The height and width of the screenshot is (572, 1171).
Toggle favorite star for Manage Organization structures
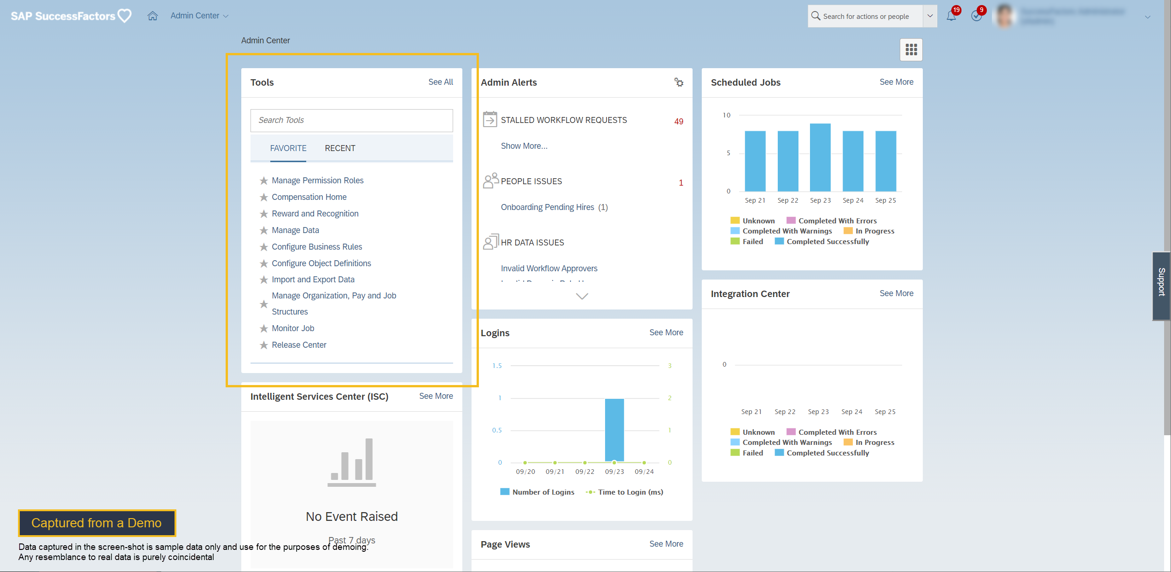[x=264, y=304]
